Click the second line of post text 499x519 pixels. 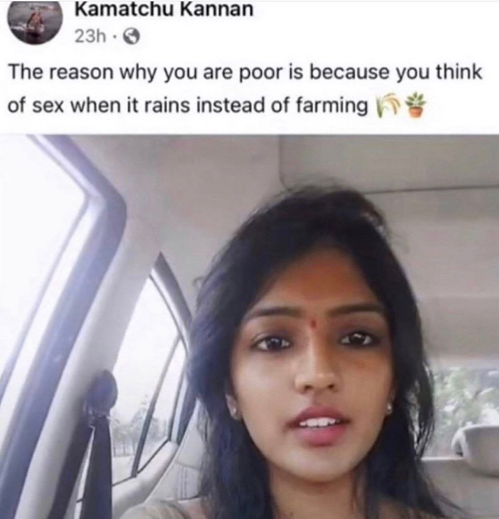tap(188, 105)
